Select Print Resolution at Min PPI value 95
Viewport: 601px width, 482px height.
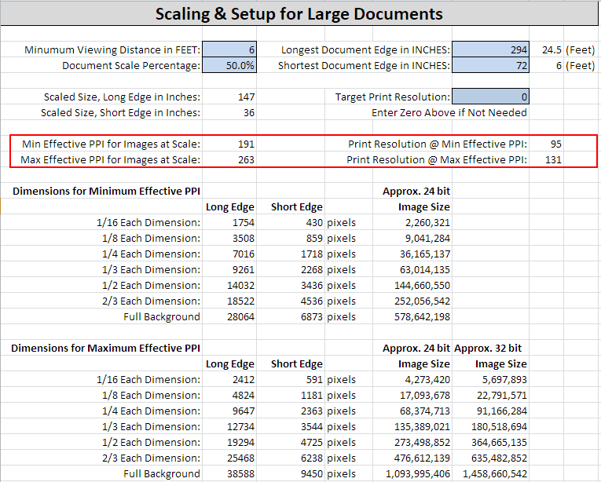pos(547,144)
